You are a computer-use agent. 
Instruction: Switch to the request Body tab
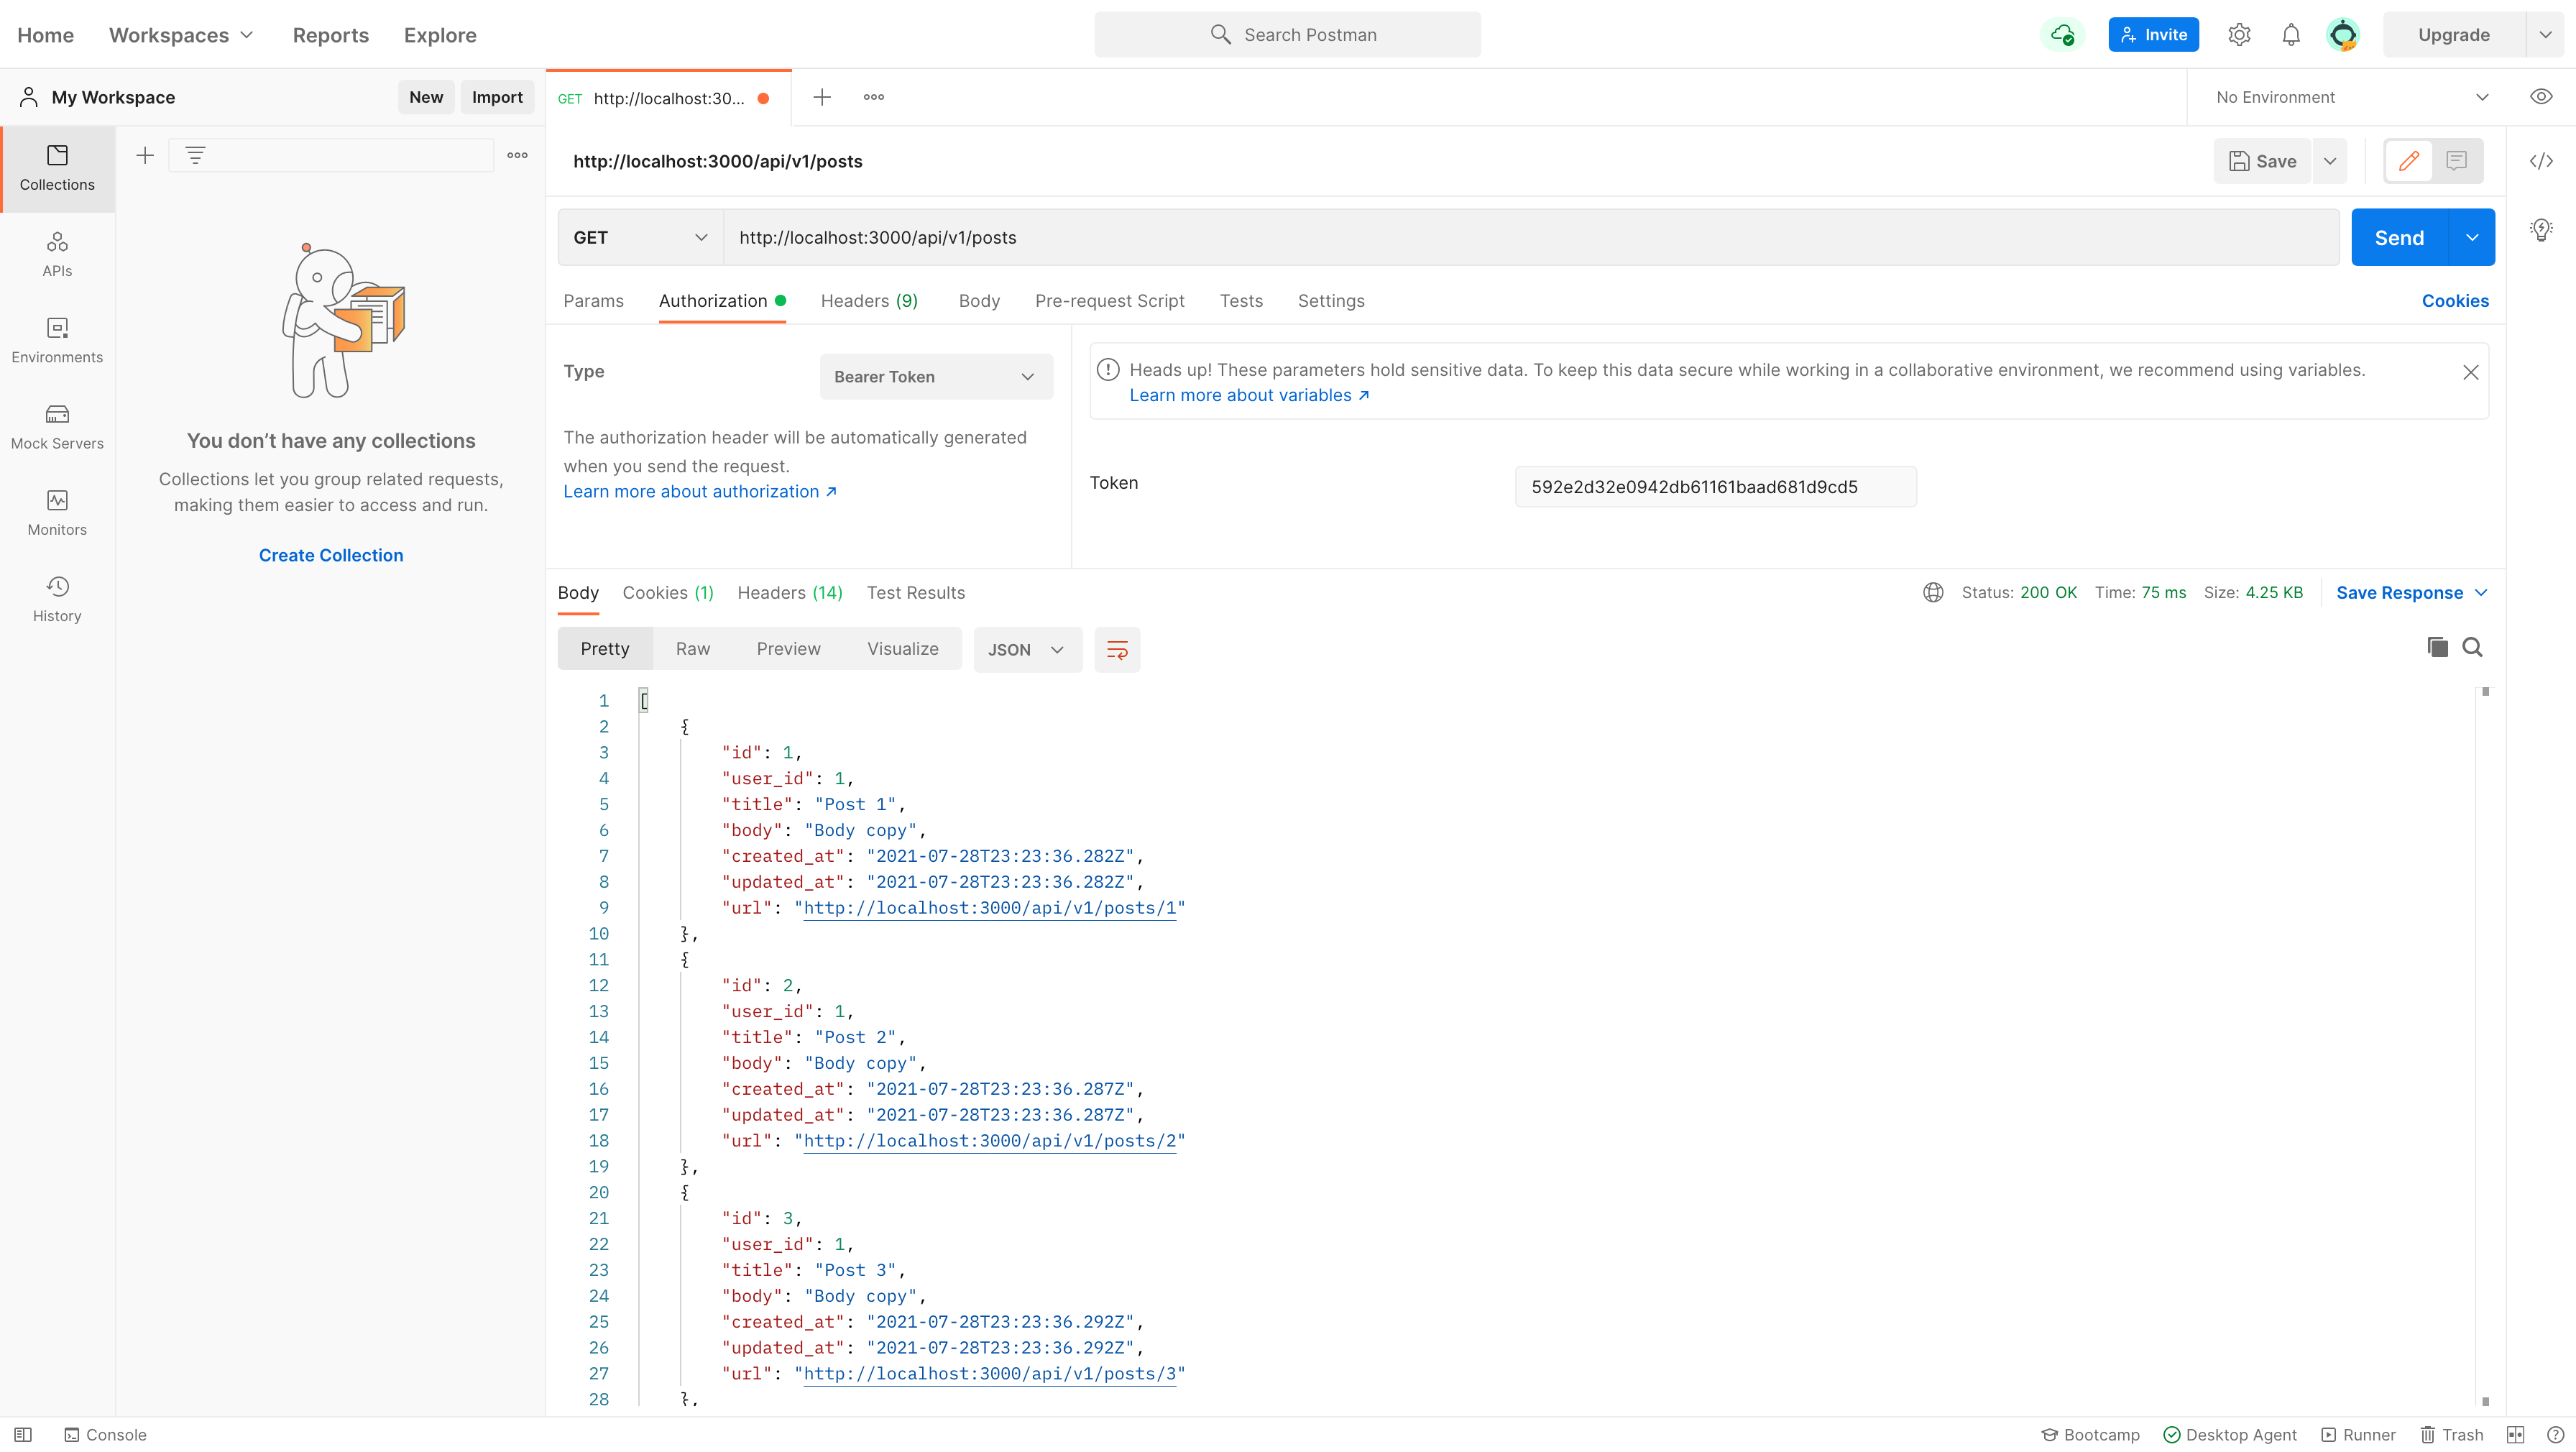pos(979,301)
